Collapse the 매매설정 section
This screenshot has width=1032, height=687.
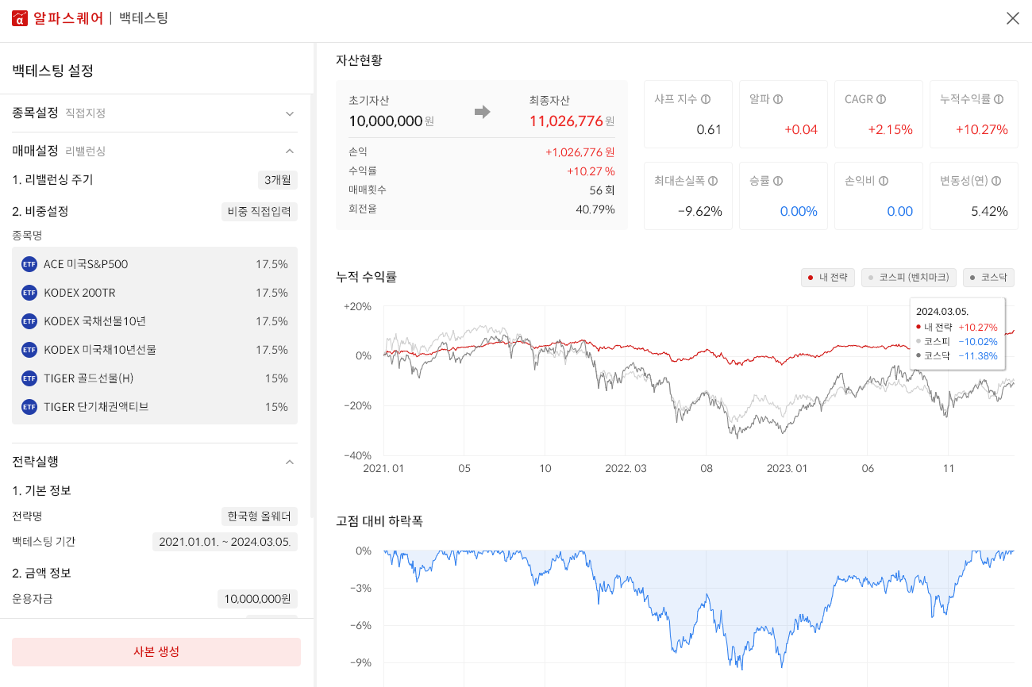(290, 151)
